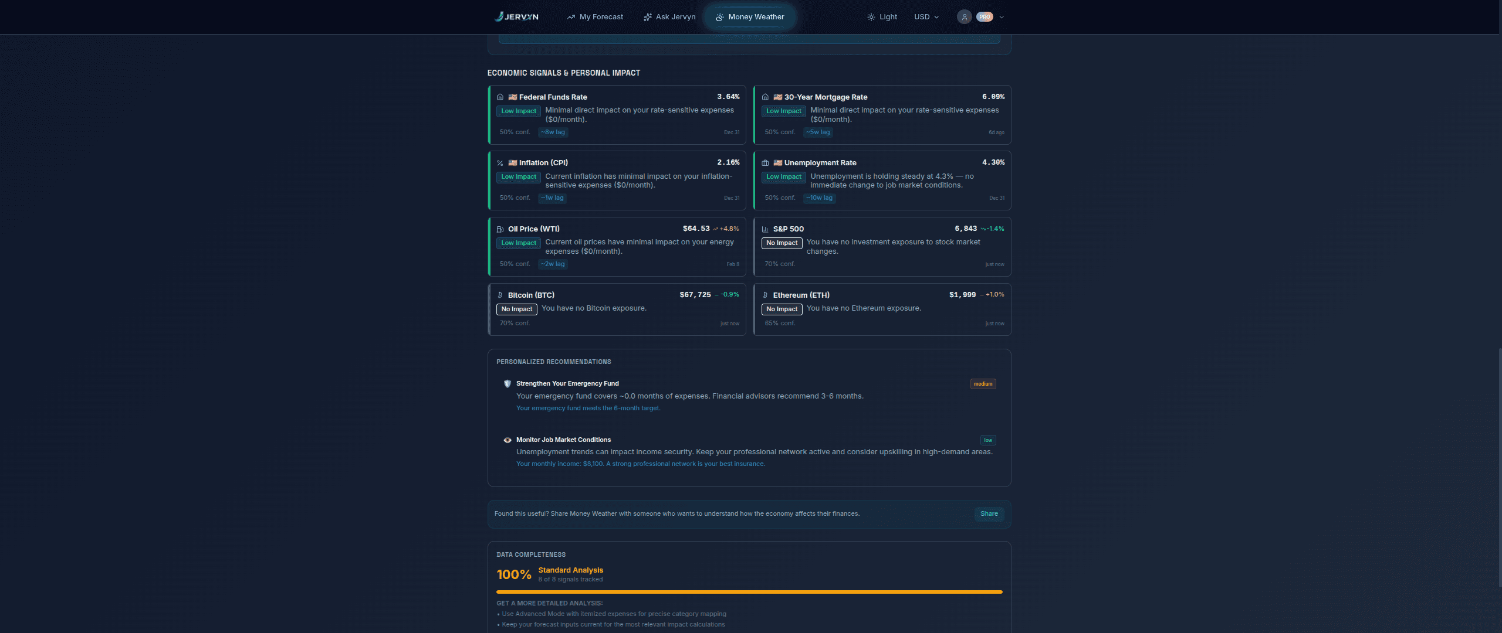
Task: Click the Inflation CPI percent icon
Action: [x=500, y=163]
